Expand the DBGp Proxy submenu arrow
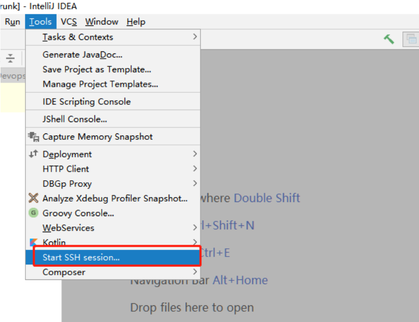This screenshot has width=419, height=322. point(195,183)
